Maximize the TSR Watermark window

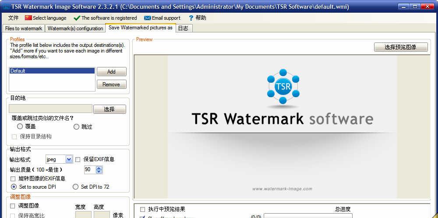pyautogui.click(x=415, y=7)
